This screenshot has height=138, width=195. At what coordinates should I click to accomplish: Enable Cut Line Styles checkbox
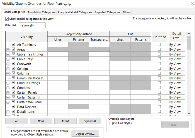point(111,123)
